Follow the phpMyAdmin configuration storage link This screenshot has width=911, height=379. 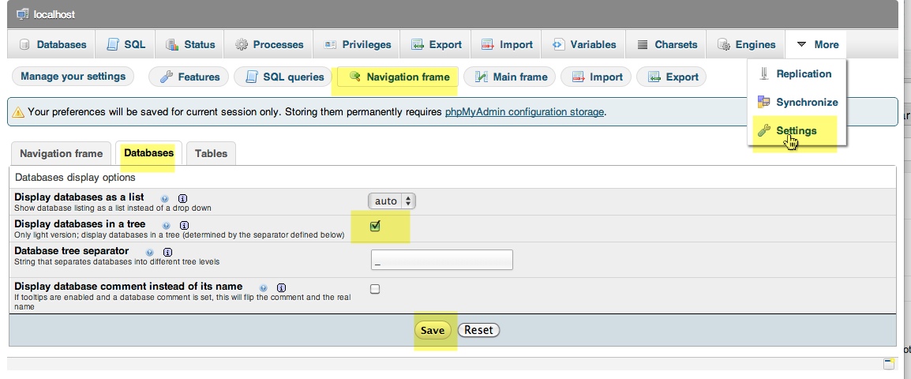[524, 112]
